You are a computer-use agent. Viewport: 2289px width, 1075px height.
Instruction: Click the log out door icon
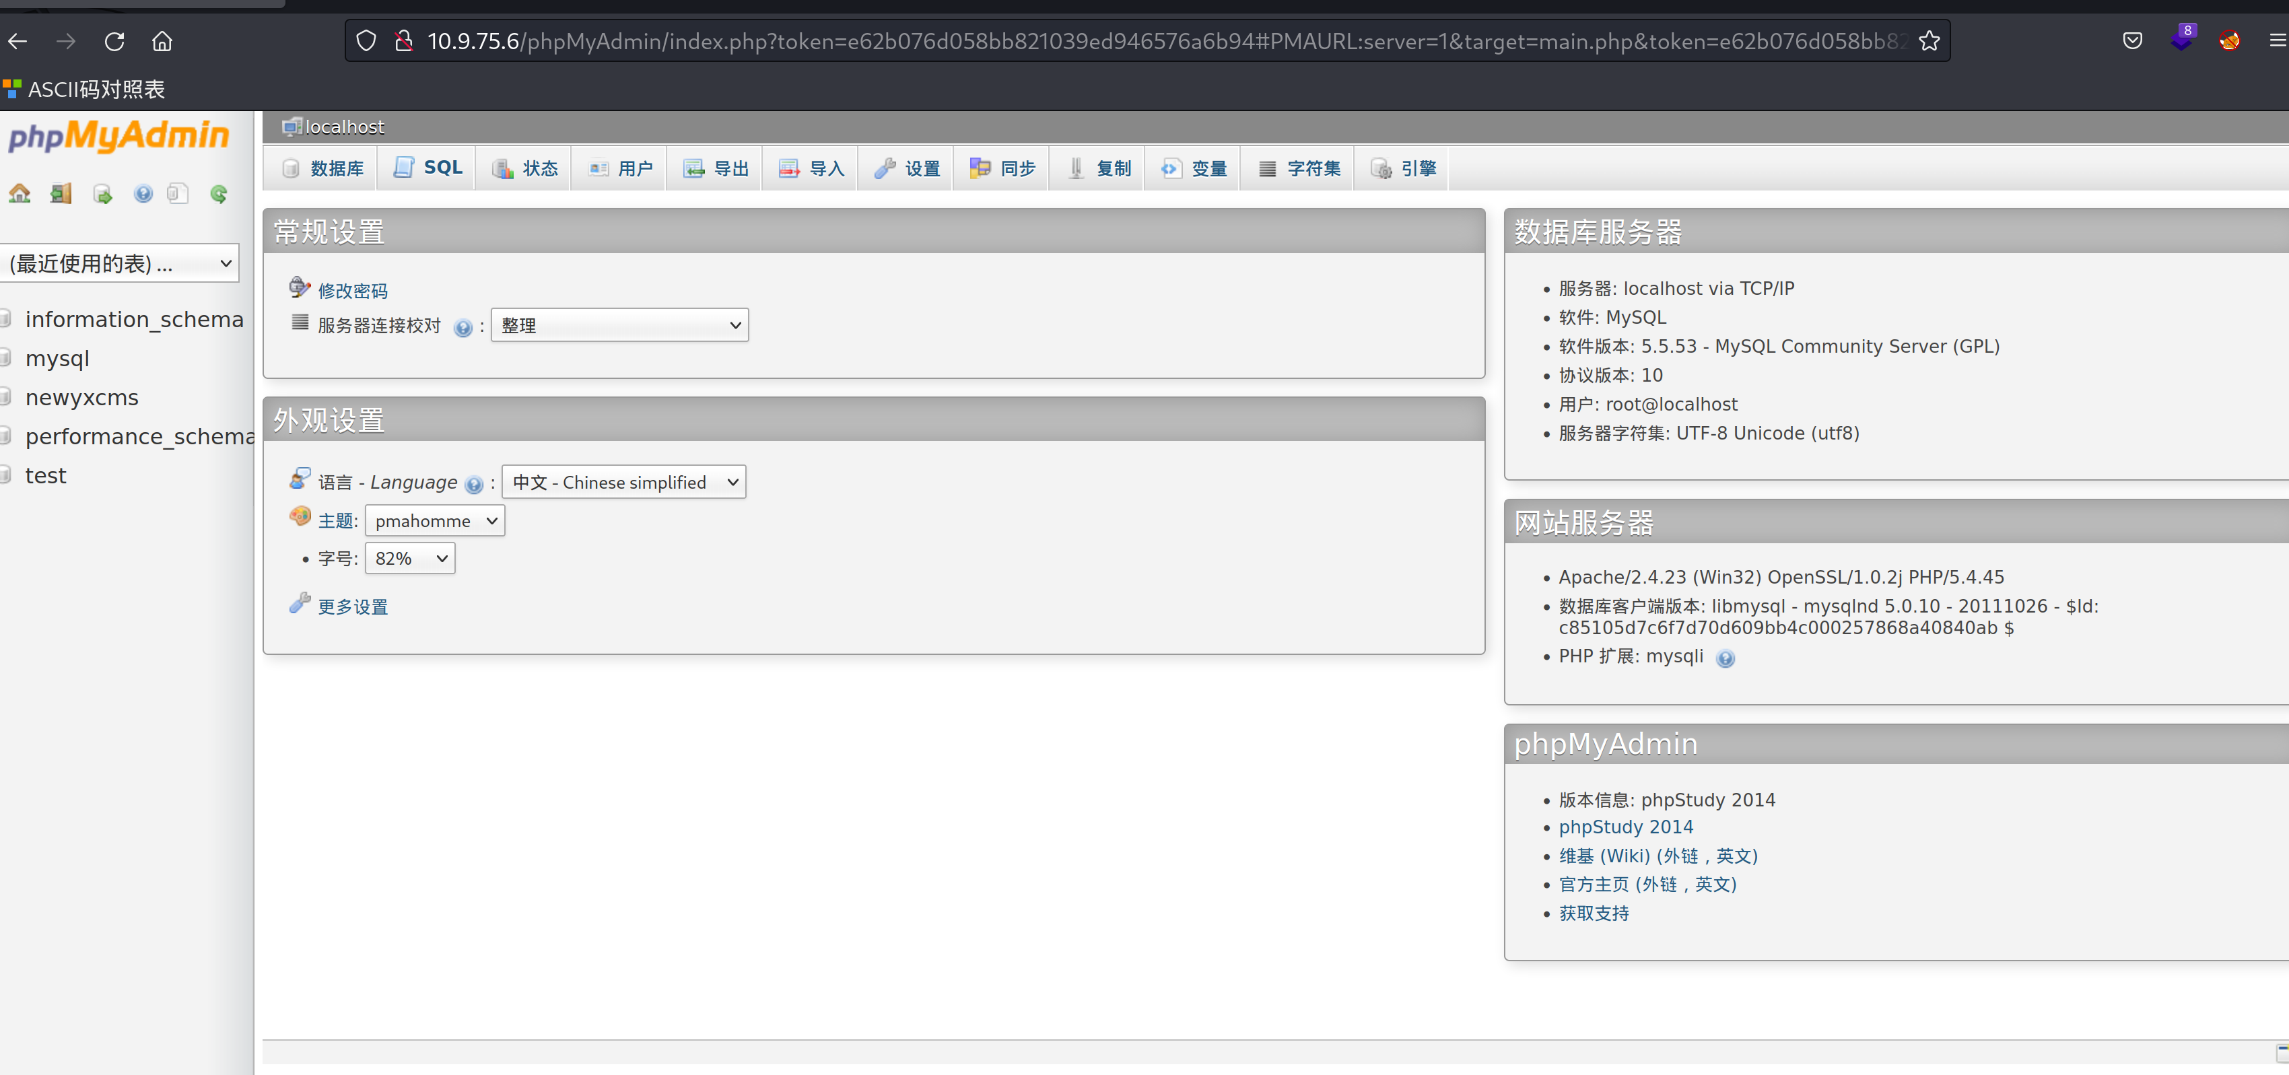(x=61, y=194)
